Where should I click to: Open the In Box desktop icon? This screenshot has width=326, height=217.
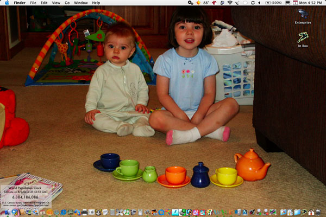(x=303, y=40)
